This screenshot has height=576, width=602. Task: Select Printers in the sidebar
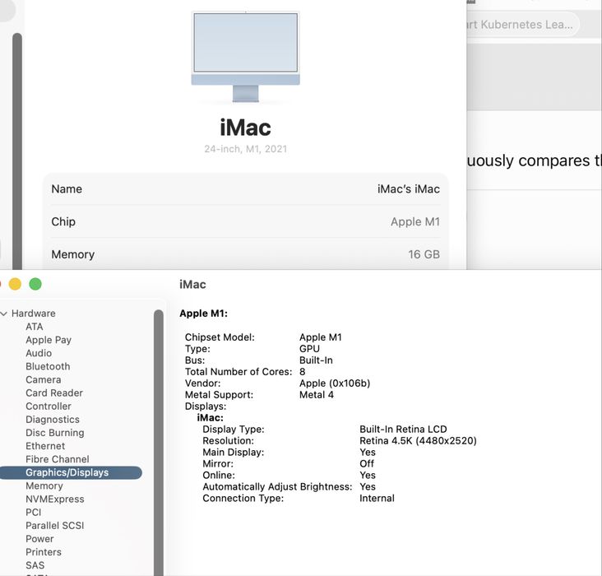click(44, 552)
